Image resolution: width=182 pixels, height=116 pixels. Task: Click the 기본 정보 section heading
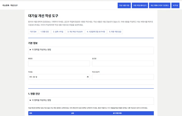[33, 43]
